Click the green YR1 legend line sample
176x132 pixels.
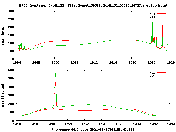pyautogui.click(x=162, y=17)
